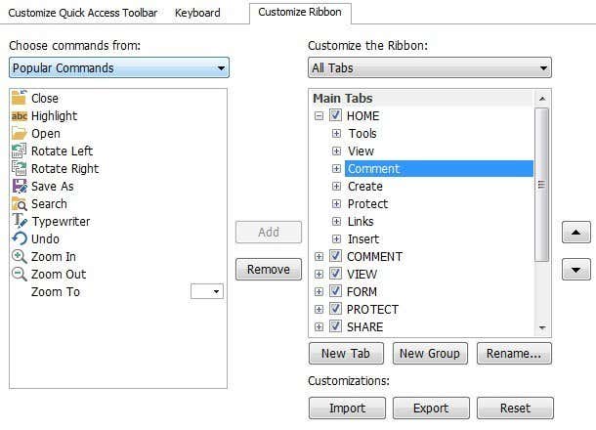Disable the PROTECT tab checkbox
Viewport: 596px width, 430px height.
pyautogui.click(x=335, y=309)
